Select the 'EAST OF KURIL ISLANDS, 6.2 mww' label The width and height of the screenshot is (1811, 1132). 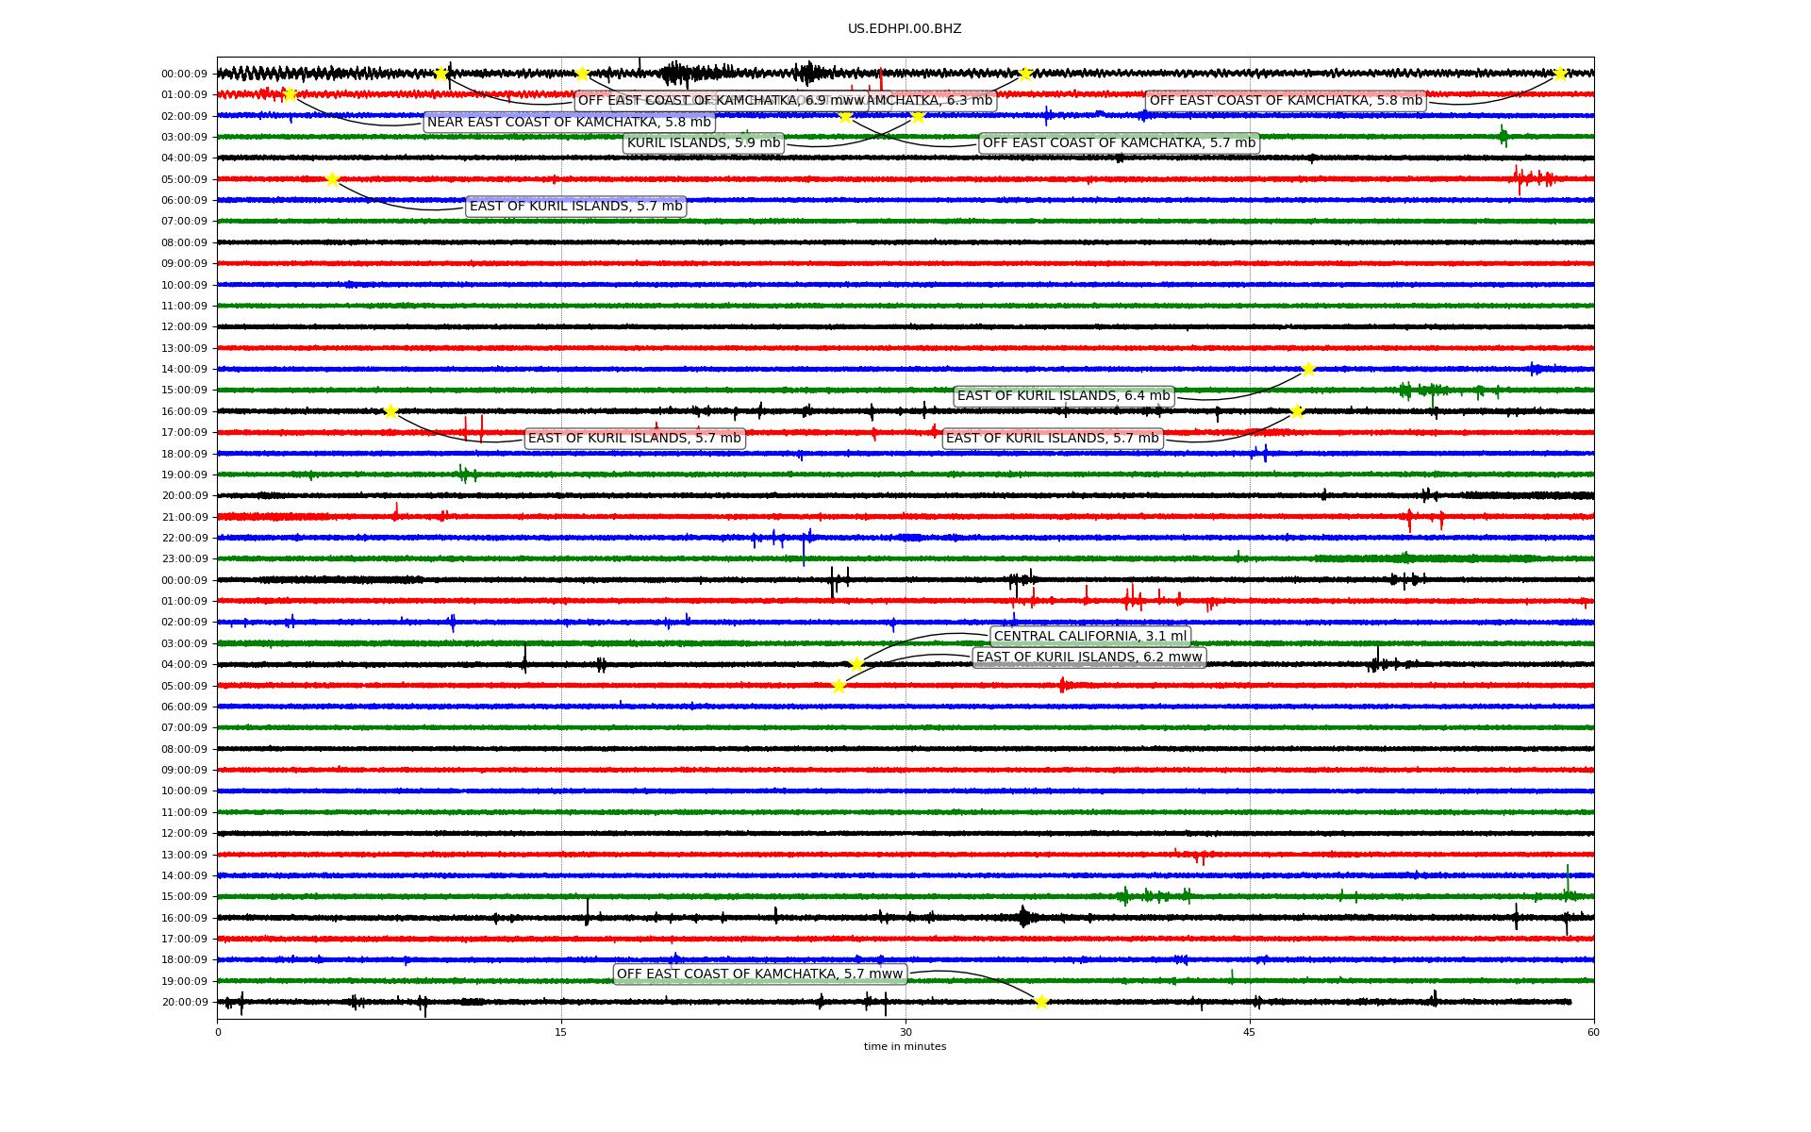tap(1089, 658)
